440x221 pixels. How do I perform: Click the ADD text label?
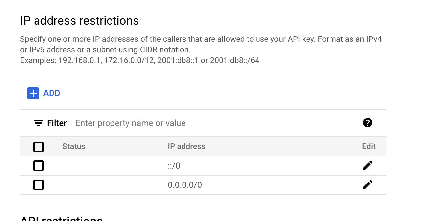[52, 93]
